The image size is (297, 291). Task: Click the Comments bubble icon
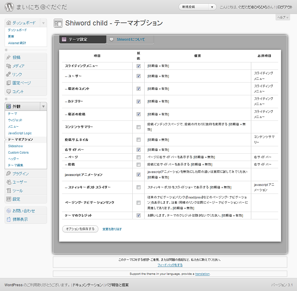9,92
